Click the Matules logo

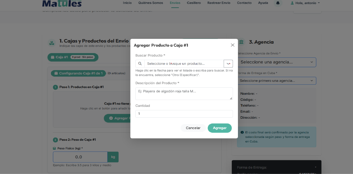click(62, 4)
